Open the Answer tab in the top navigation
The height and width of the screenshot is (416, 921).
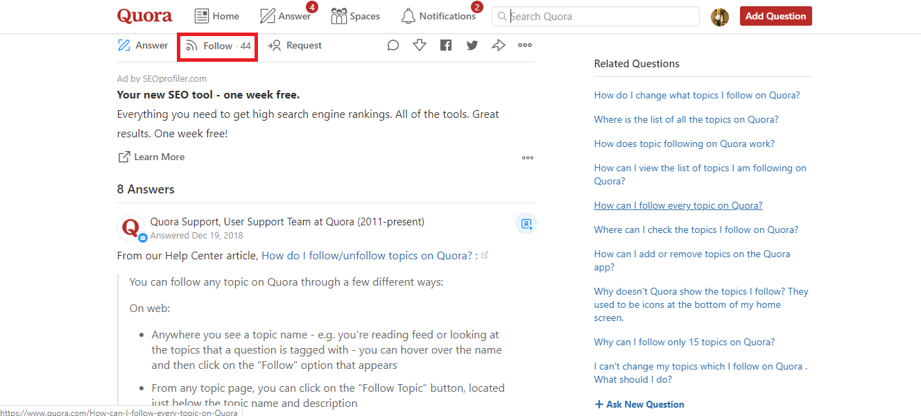(x=285, y=16)
